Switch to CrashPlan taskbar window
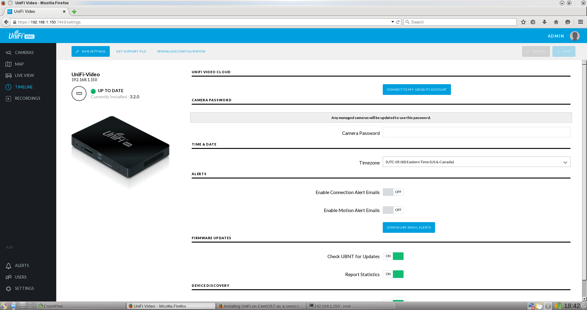The width and height of the screenshot is (587, 310). point(81,306)
